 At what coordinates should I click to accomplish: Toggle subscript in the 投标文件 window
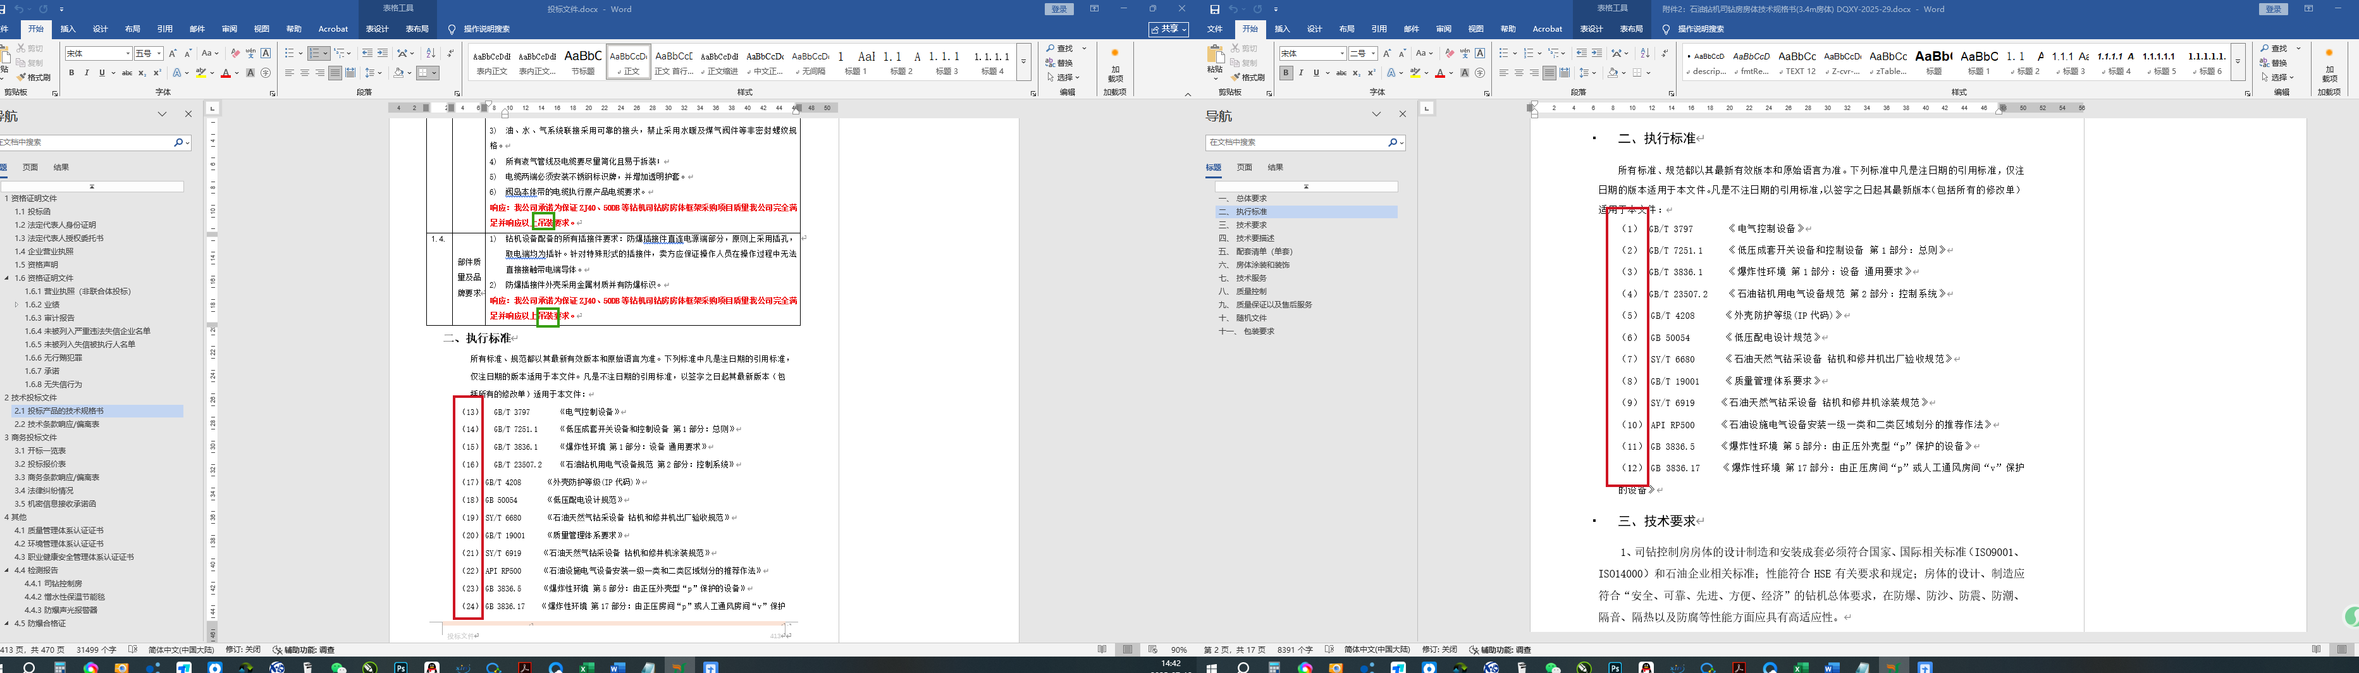coord(142,73)
